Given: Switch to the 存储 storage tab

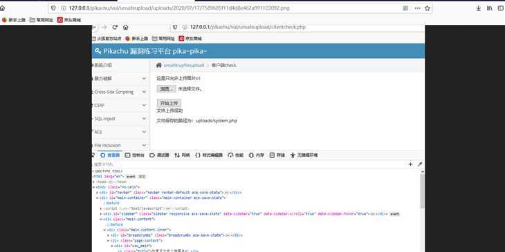Looking at the screenshot, I should click(x=277, y=155).
